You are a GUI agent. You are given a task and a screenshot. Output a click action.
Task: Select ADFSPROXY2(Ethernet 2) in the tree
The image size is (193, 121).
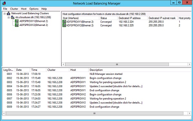tap(34, 25)
